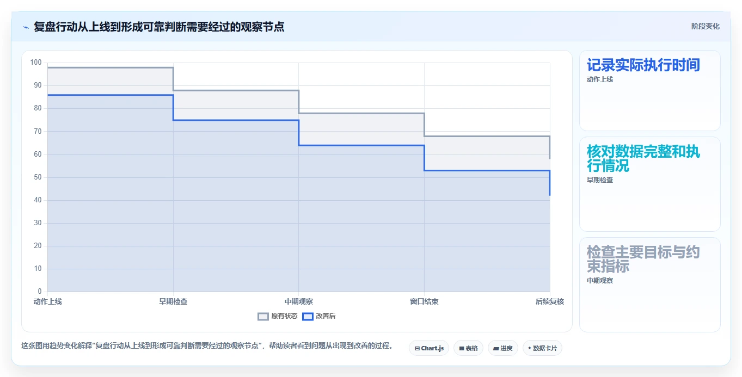Click the 窗口结束 x-axis label
This screenshot has height=377, width=742.
[424, 301]
